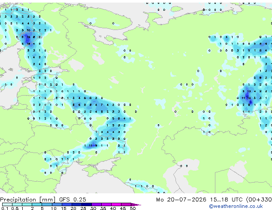This screenshot has height=210, width=272.
Task: Click the 40–45 mm magenta legend swatch
Action: click(116, 204)
